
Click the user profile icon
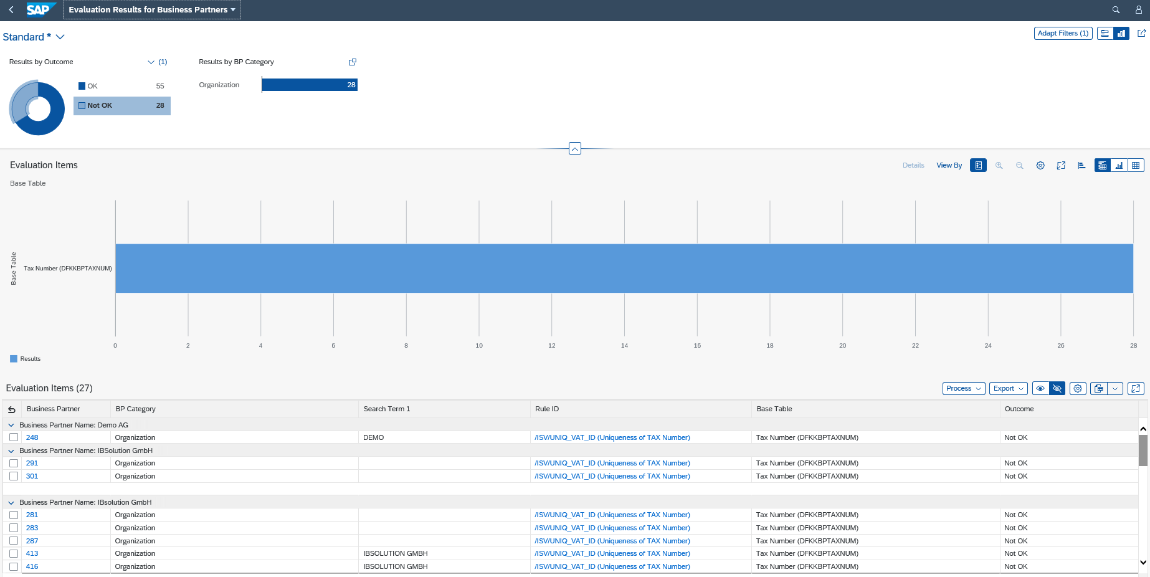(1138, 9)
